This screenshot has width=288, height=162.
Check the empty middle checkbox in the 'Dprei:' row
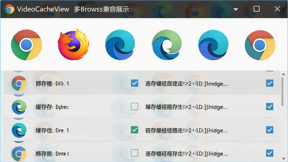coord(134,107)
